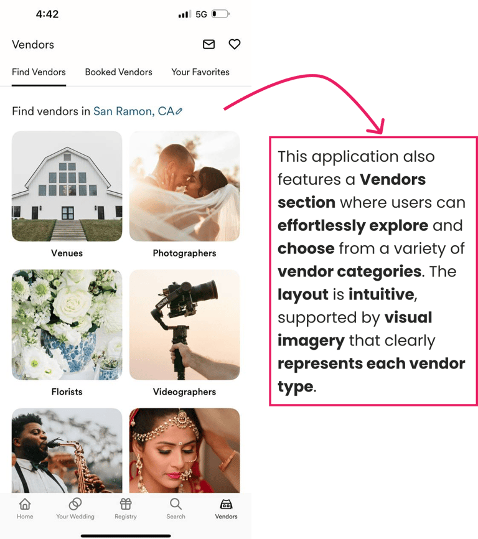This screenshot has width=478, height=539.
Task: Tap the Videographers label text
Action: [184, 392]
